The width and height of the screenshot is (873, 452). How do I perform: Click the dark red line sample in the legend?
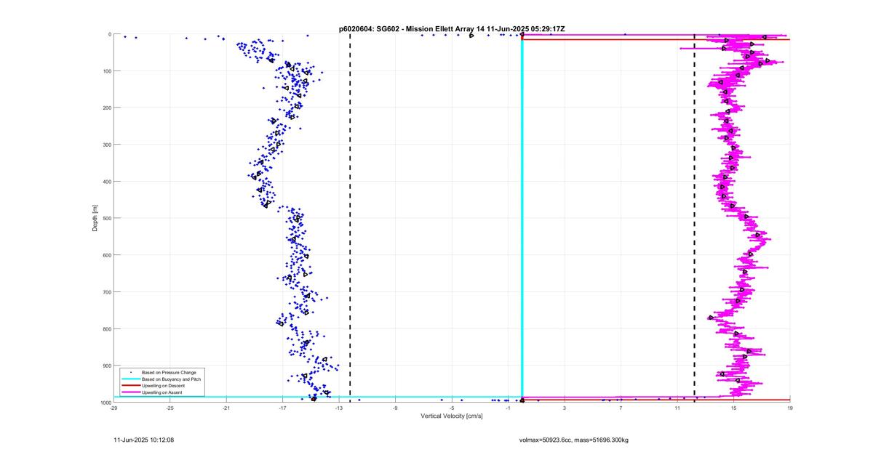coord(130,385)
